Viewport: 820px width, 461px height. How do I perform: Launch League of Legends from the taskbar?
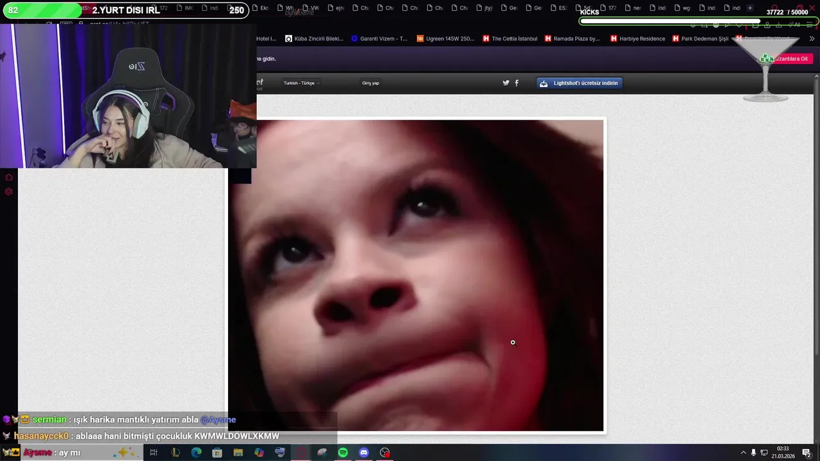pyautogui.click(x=175, y=453)
